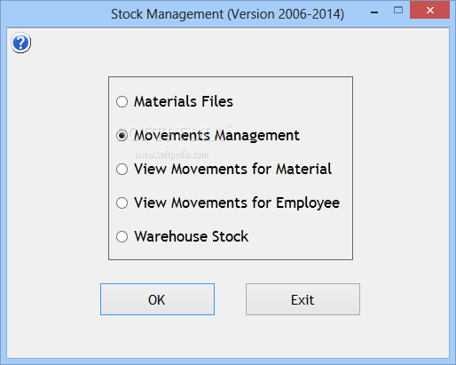The height and width of the screenshot is (365, 456).
Task: Click the 'View Movements for Employee' label
Action: click(237, 203)
